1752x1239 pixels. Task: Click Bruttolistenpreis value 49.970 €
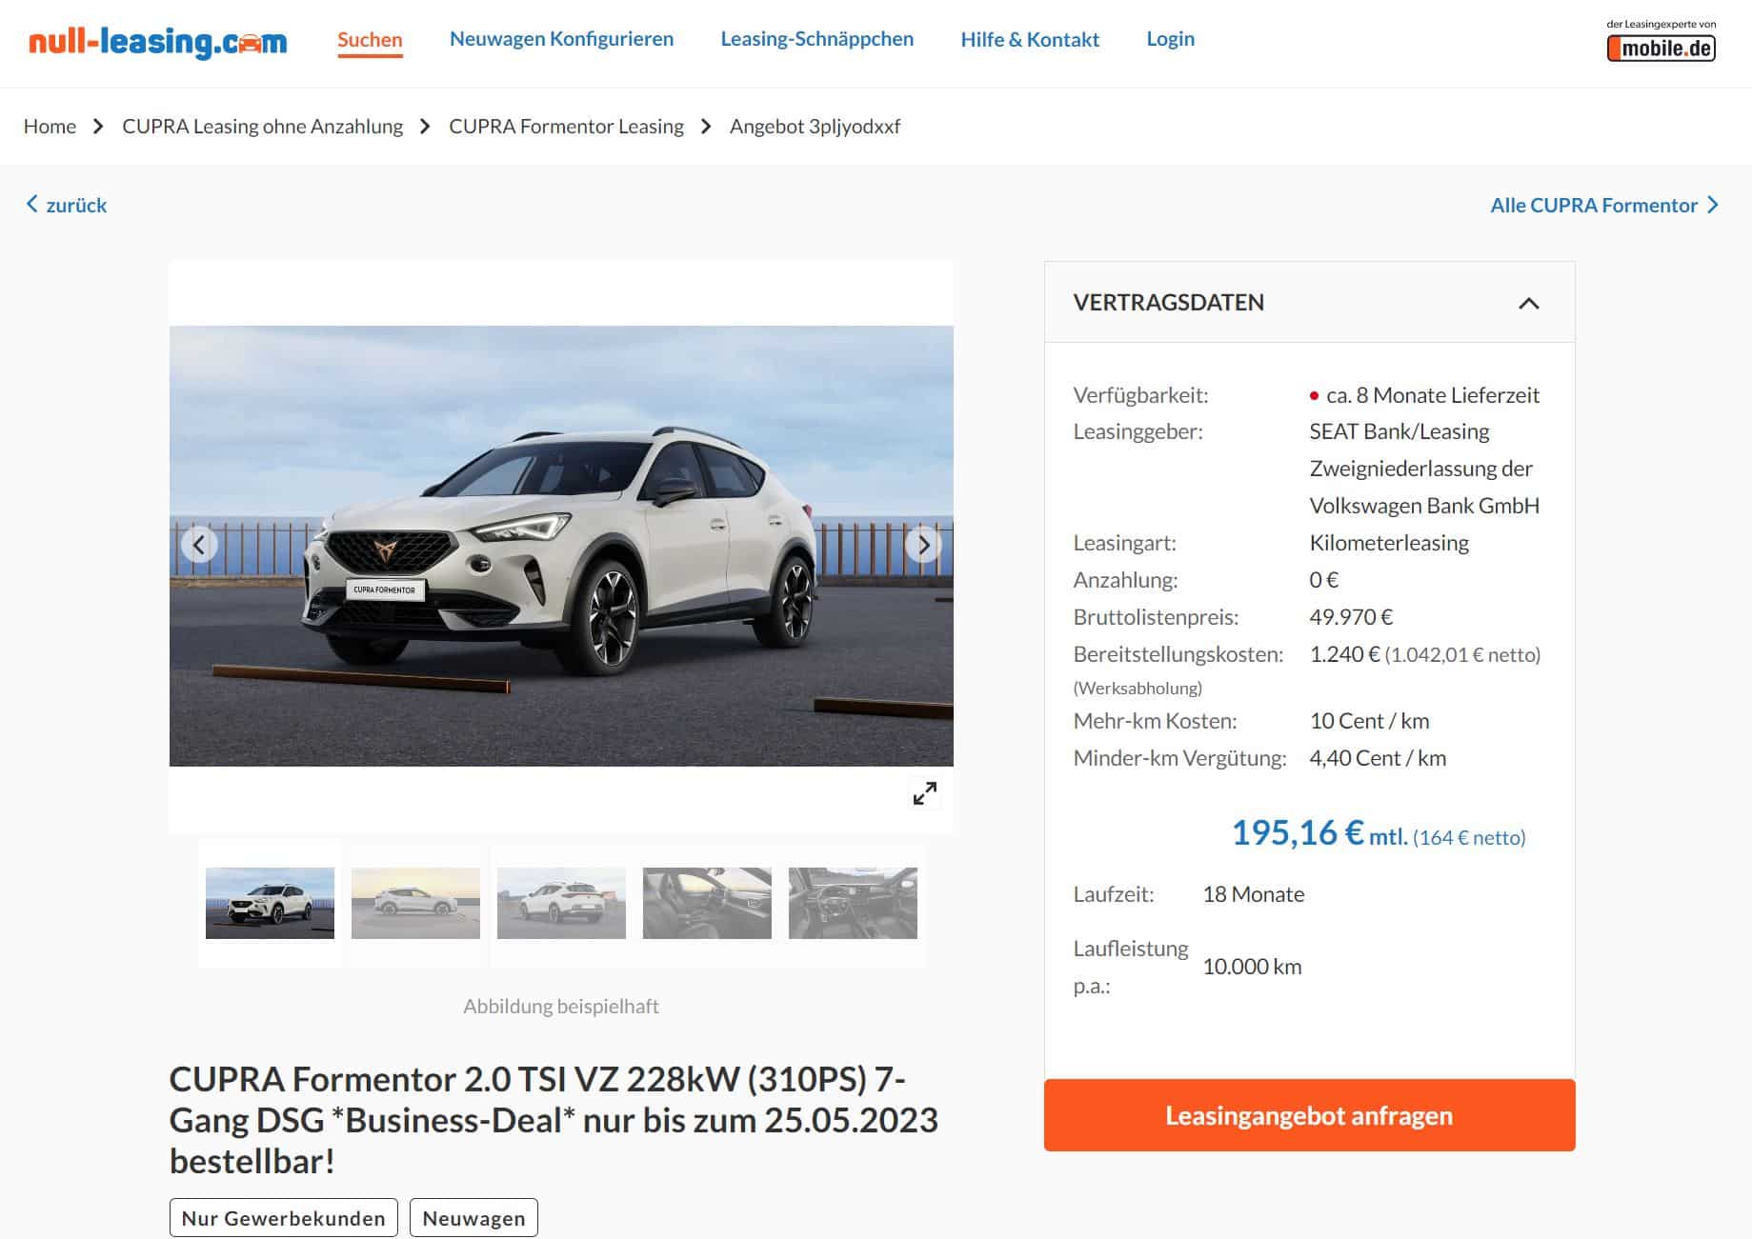1351,617
